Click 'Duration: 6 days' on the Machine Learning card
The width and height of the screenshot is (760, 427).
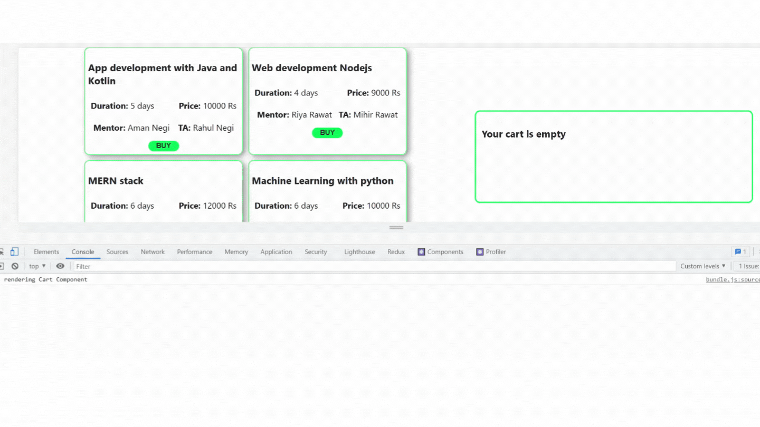(286, 206)
